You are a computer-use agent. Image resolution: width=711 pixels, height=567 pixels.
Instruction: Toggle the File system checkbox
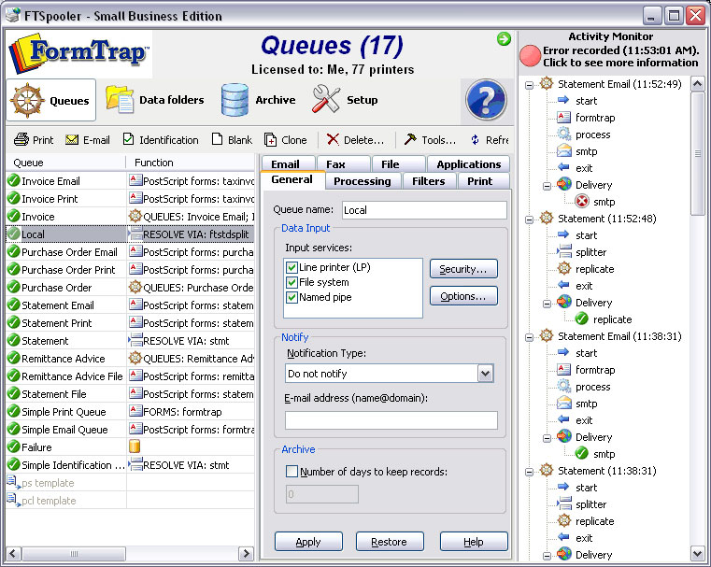click(292, 283)
